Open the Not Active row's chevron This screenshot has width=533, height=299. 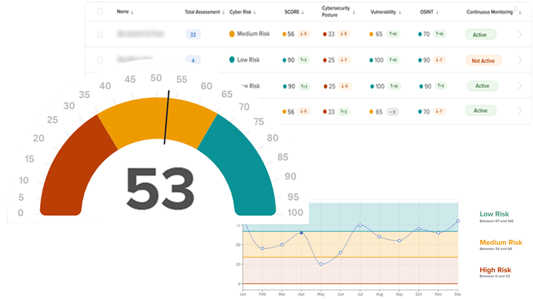pos(520,61)
